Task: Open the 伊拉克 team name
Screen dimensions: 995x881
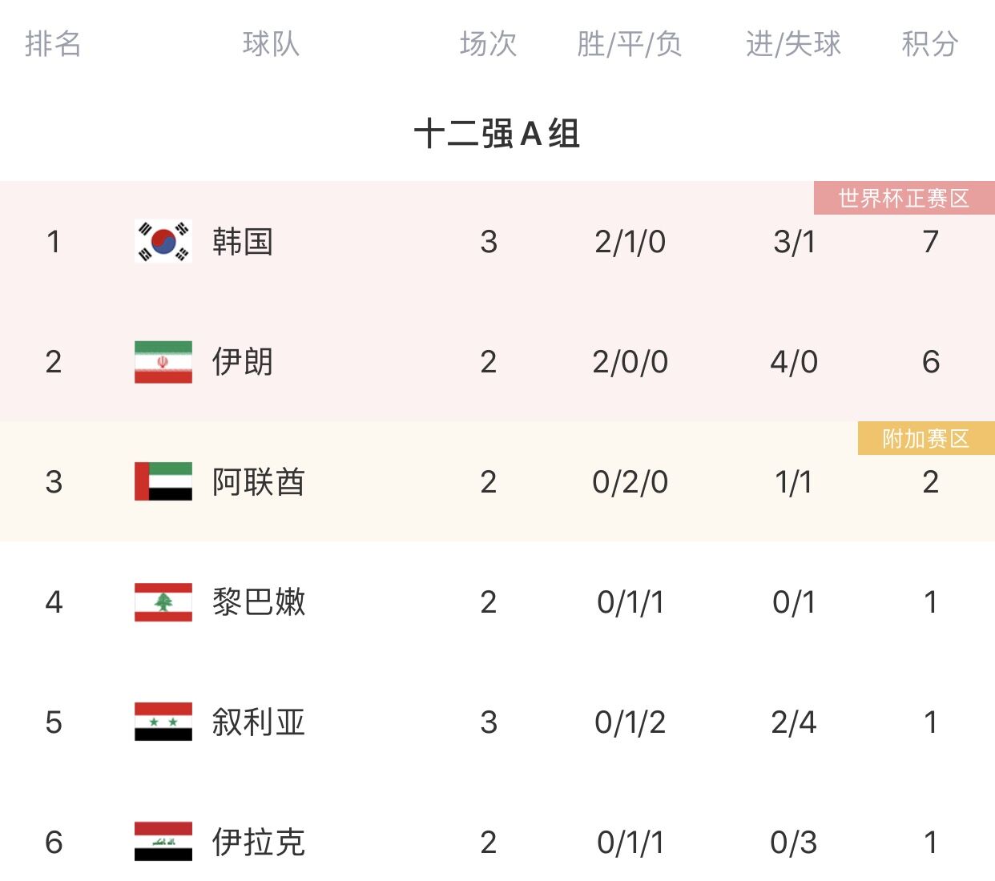Action: [x=258, y=843]
